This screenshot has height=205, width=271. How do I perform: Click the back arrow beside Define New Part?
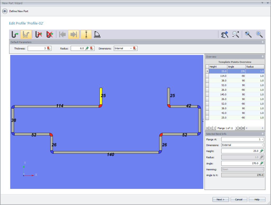click(x=5, y=11)
